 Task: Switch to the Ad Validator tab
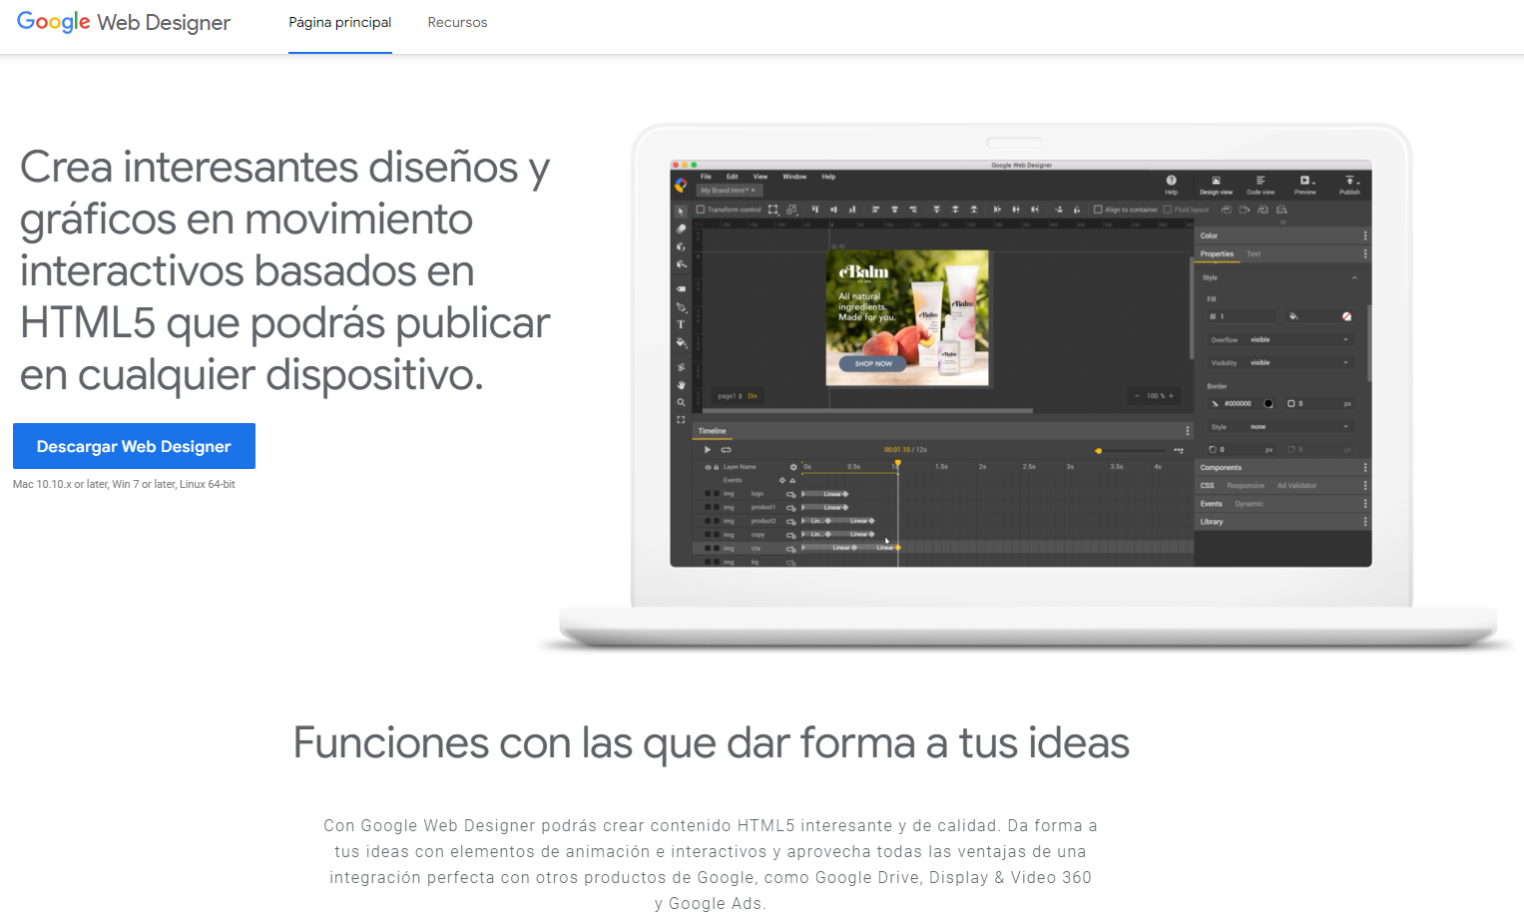point(1296,485)
